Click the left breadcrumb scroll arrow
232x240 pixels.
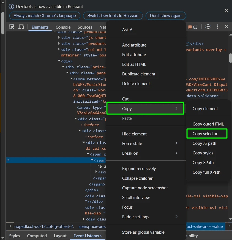pyautogui.click(x=10, y=226)
